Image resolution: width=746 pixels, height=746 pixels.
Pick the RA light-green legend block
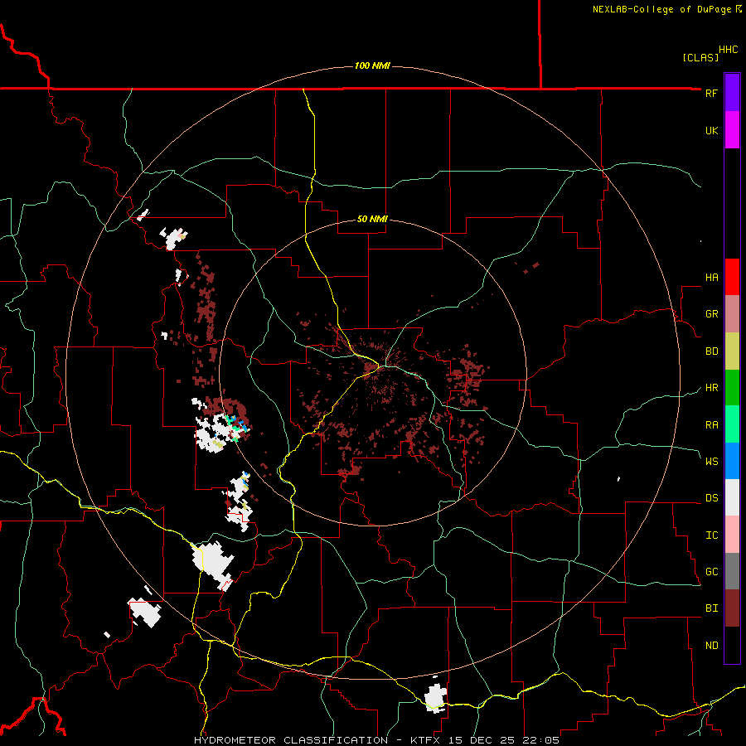pyautogui.click(x=732, y=424)
